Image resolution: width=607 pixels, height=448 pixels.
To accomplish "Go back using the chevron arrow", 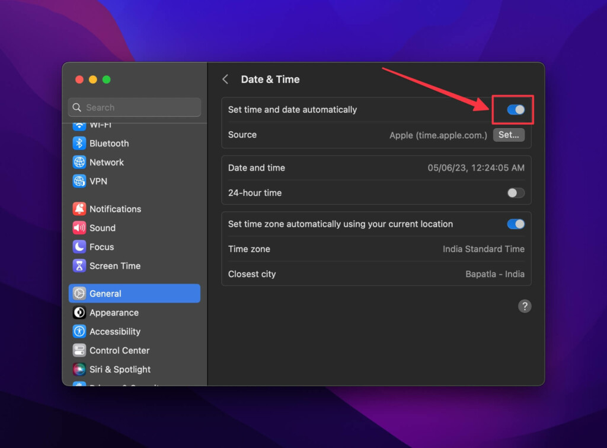I will [x=225, y=80].
